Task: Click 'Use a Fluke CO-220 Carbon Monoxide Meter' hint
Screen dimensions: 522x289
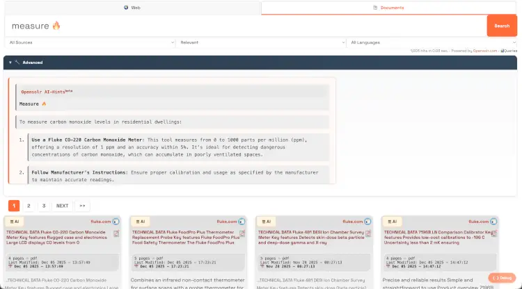Action: (87, 140)
